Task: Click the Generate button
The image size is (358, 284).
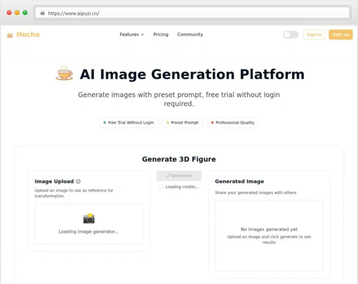Action: pyautogui.click(x=179, y=176)
